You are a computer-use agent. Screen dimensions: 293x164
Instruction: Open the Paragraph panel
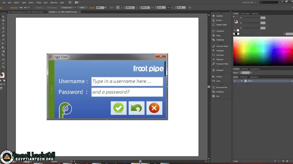point(220,51)
